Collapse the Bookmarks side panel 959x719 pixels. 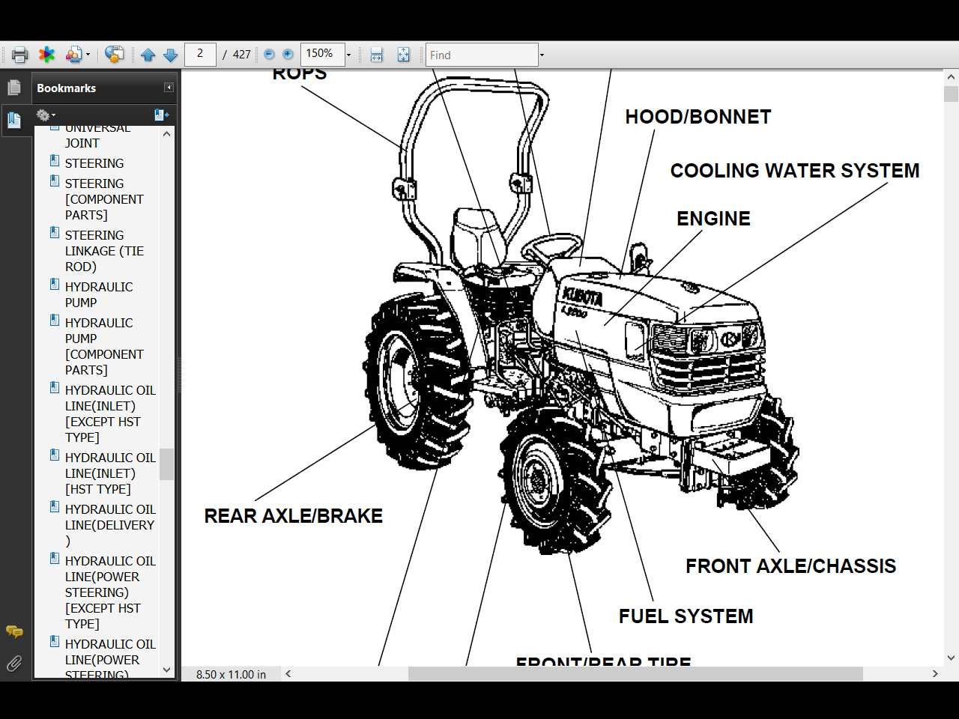(x=169, y=86)
